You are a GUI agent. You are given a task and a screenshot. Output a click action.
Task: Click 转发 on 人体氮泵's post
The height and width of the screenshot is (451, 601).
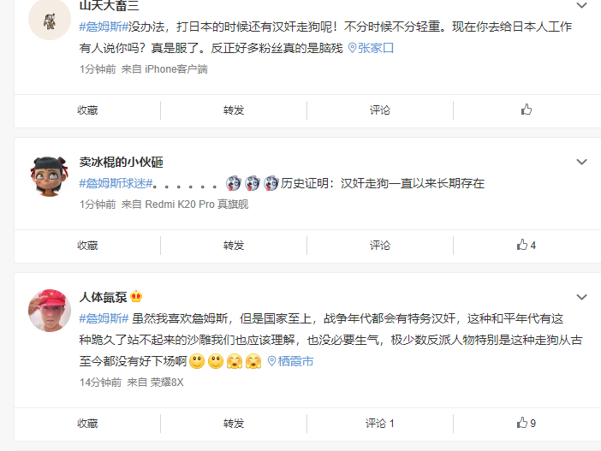pyautogui.click(x=234, y=424)
